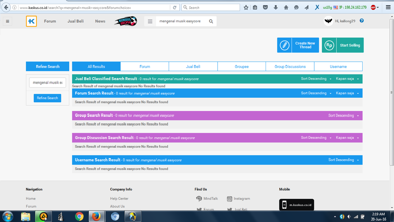Open Windows Explorer from the taskbar
The height and width of the screenshot is (222, 394).
pyautogui.click(x=26, y=216)
